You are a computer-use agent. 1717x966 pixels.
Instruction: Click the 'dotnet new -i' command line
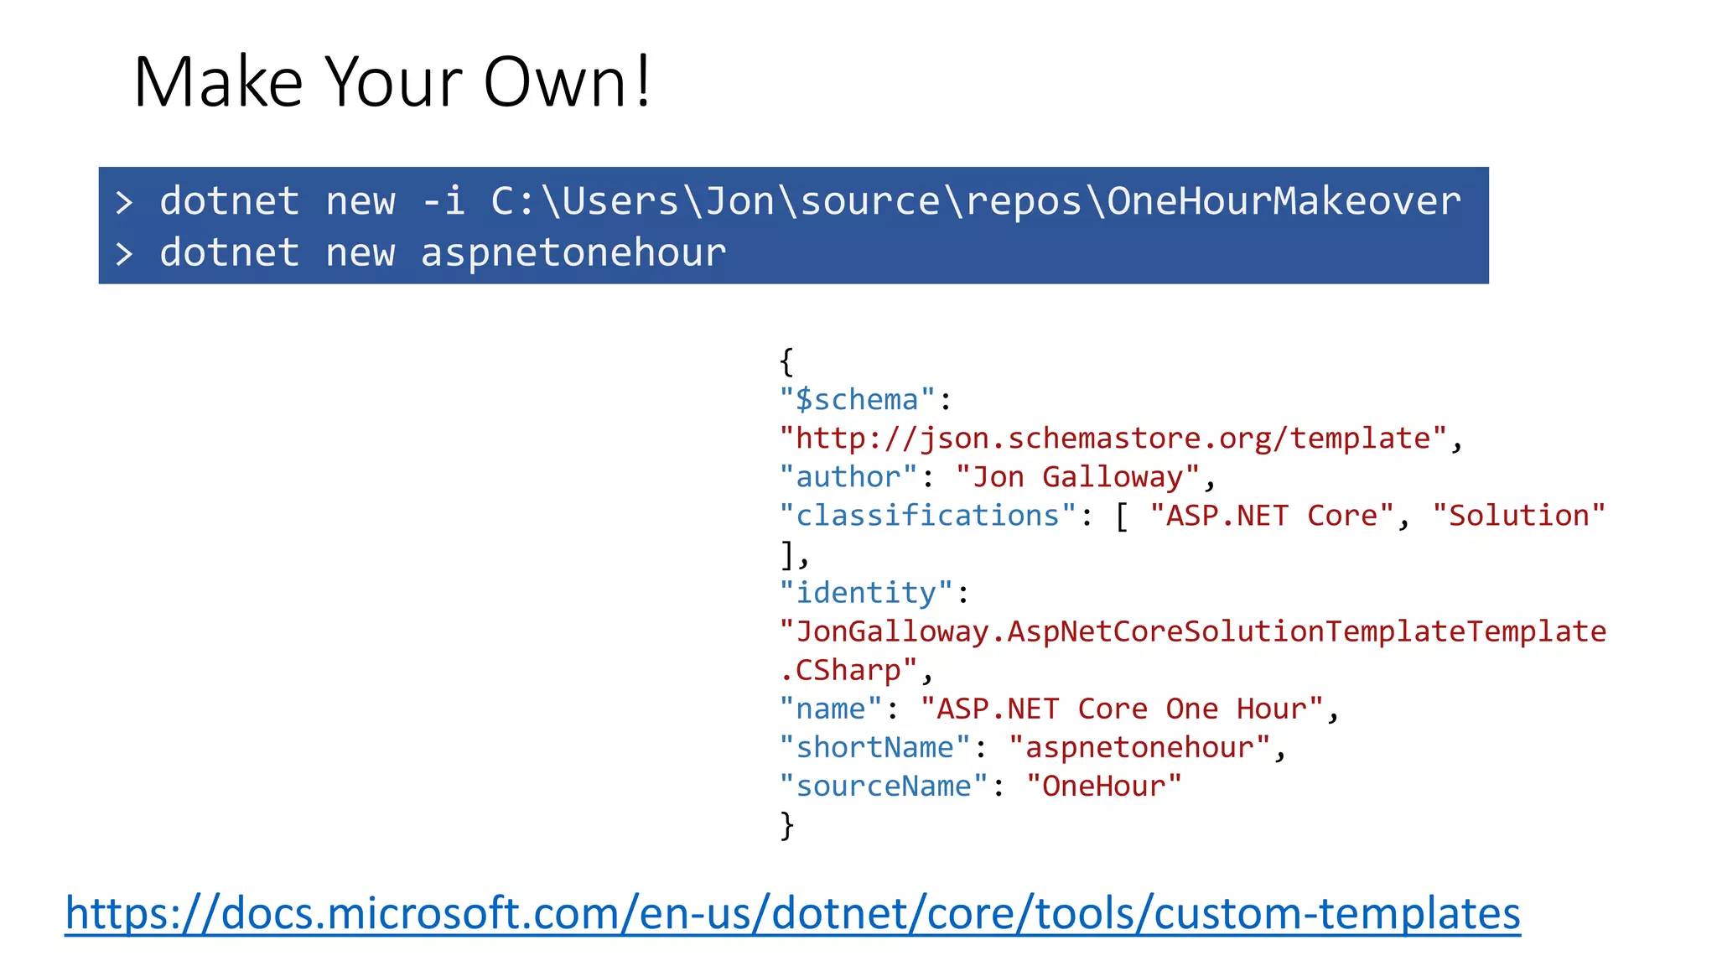[x=809, y=201]
